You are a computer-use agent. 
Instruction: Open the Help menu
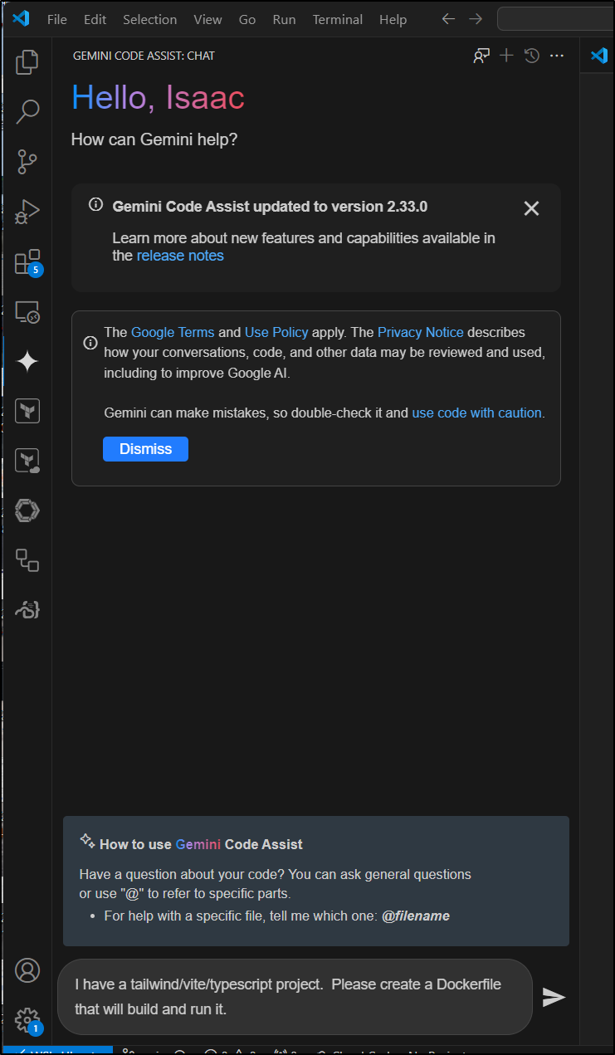click(x=393, y=19)
